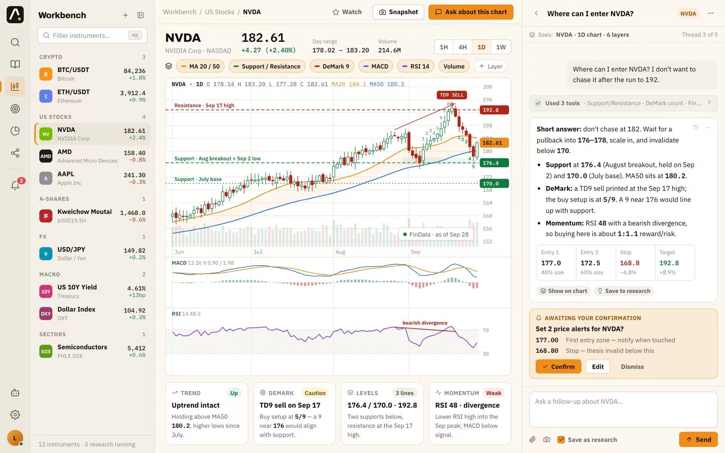
Task: Click the app logo at top-left
Action: 15,15
